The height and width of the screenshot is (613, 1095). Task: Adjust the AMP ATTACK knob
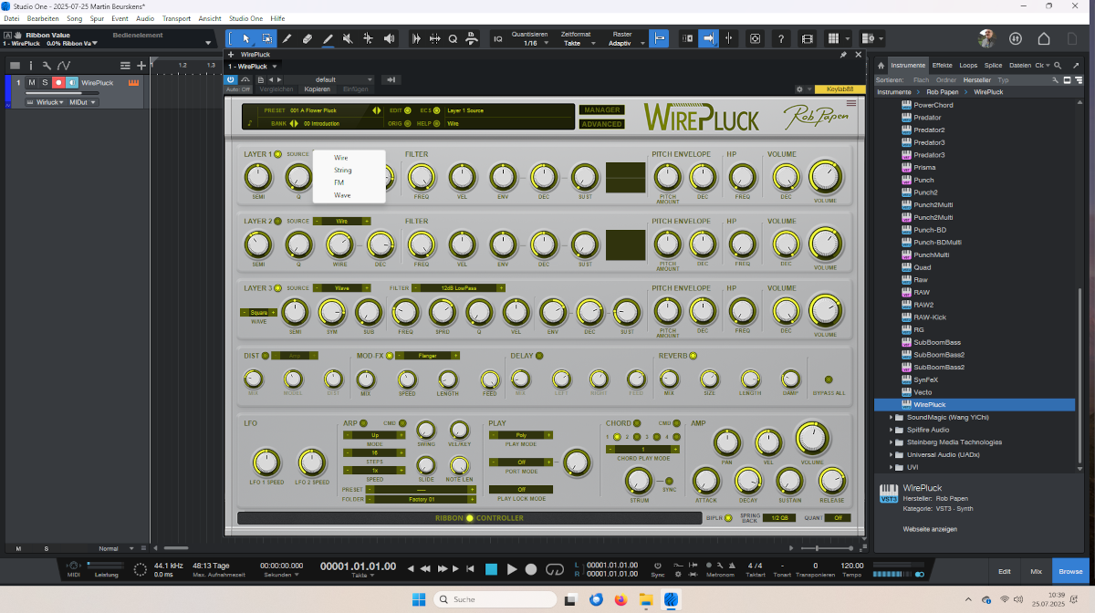(x=704, y=480)
